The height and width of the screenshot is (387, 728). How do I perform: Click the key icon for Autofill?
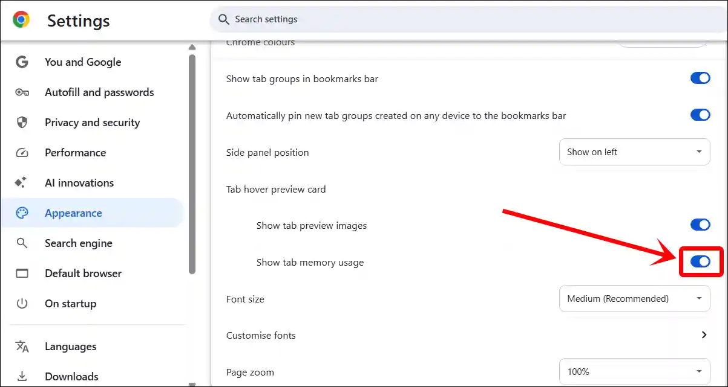click(22, 92)
